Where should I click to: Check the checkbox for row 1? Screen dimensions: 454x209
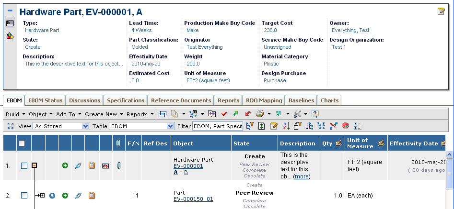(x=24, y=165)
